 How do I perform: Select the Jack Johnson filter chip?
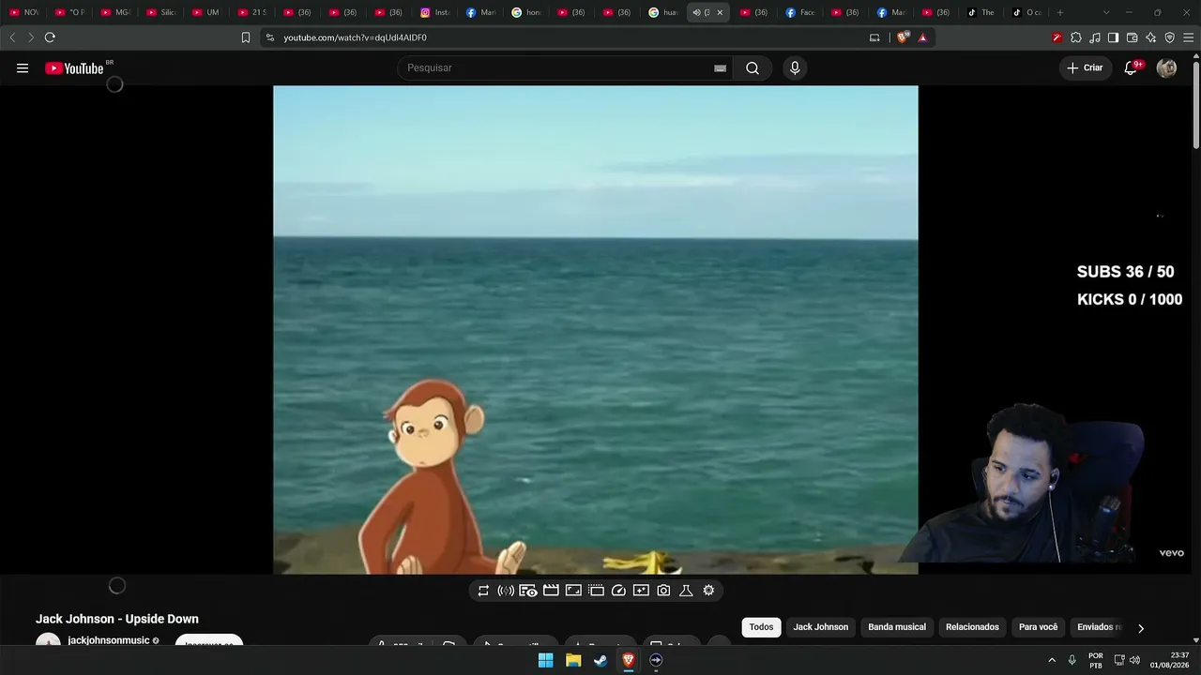[821, 627]
